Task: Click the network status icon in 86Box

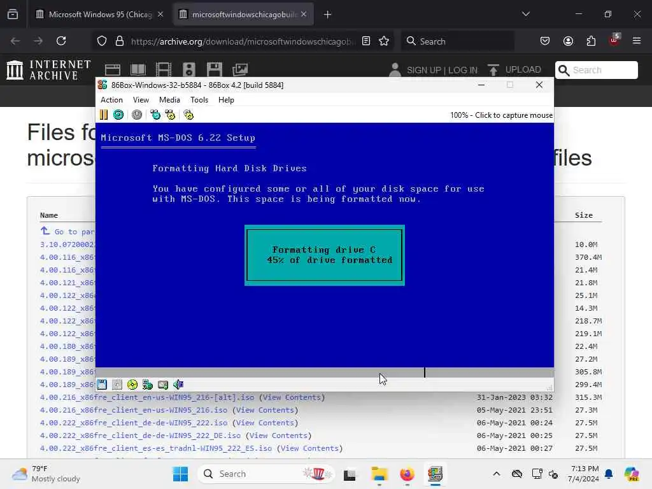Action: click(x=148, y=385)
